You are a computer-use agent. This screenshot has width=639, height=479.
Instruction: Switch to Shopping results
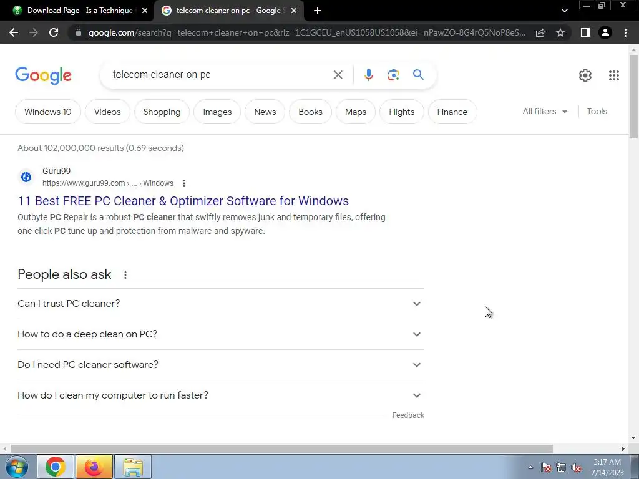tap(162, 112)
